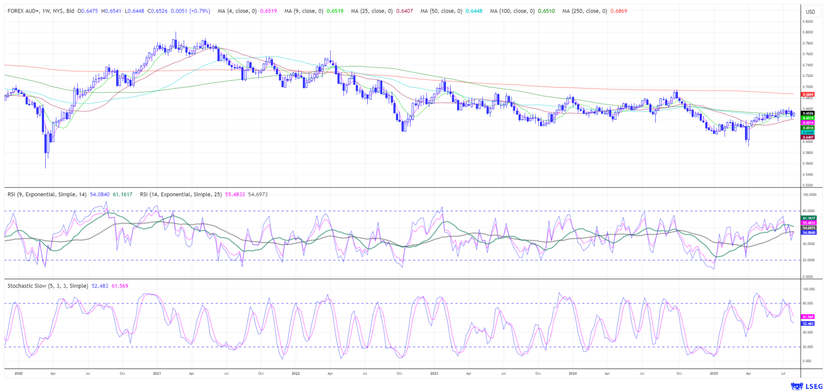The image size is (827, 391).
Task: Click the green 61.1617 RSI value tag
Action: click(x=808, y=218)
